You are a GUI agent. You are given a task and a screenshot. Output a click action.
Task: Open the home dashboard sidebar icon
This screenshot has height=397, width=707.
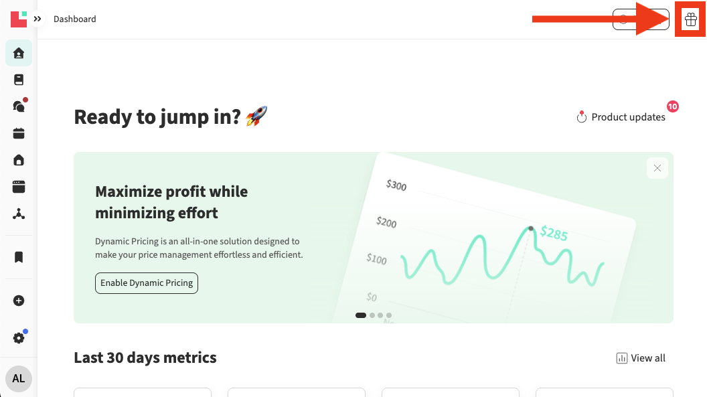click(x=19, y=53)
